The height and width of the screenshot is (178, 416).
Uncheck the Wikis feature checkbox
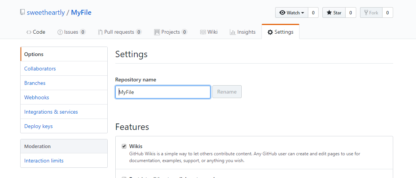coord(124,146)
